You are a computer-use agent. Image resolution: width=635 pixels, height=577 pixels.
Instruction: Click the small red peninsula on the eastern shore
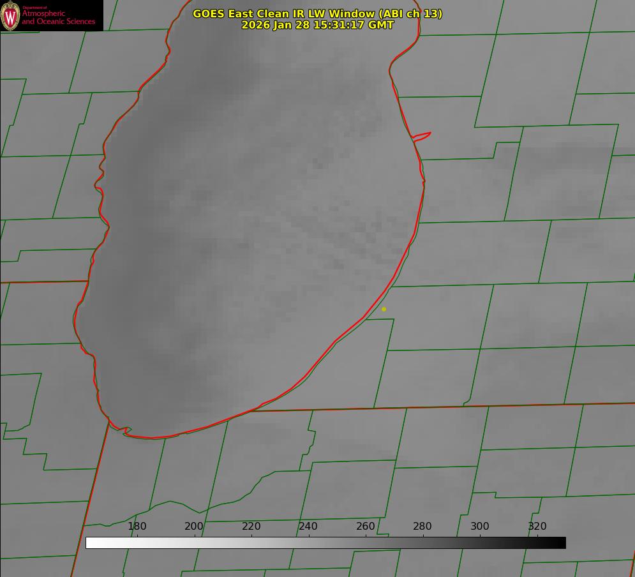tap(422, 135)
